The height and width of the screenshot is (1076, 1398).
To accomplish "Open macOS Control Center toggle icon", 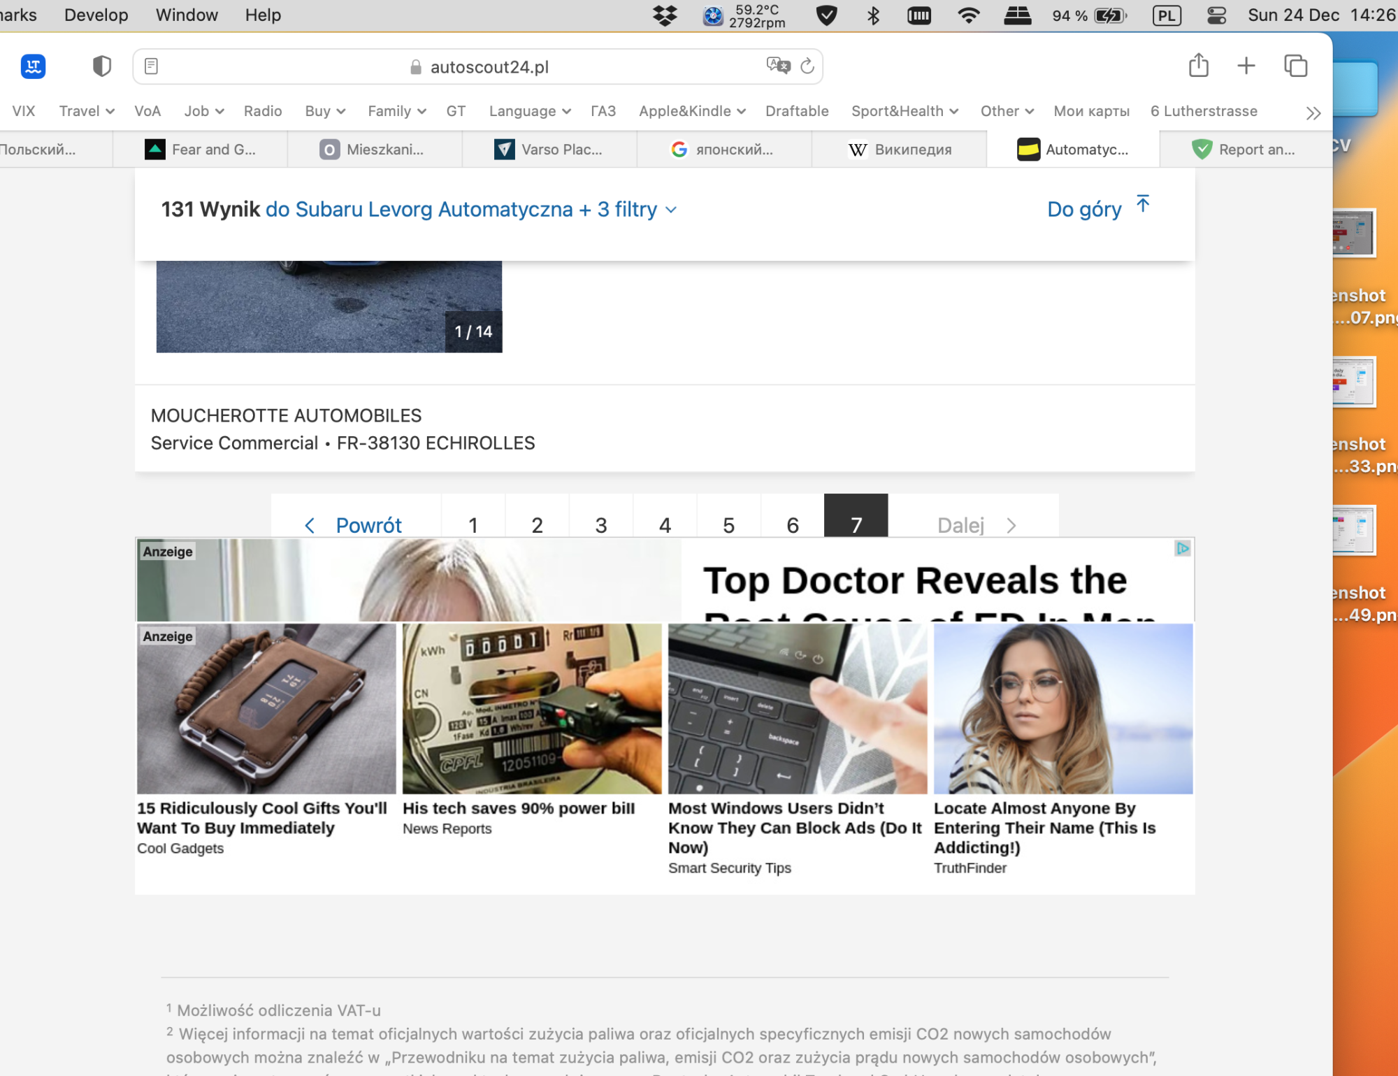I will click(x=1216, y=15).
